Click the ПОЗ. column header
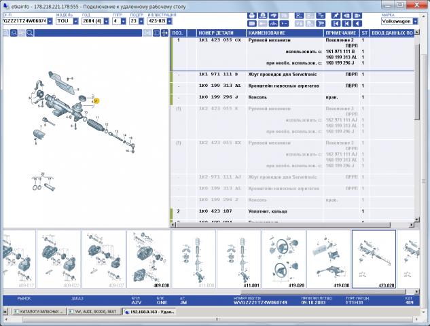Viewport: 430px width, 326px height. 179,33
